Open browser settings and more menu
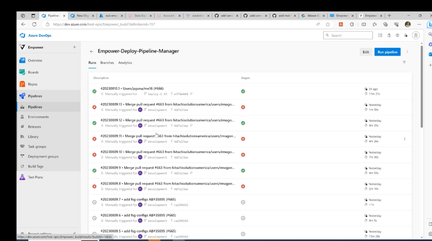The height and width of the screenshot is (241, 432). 419,24
